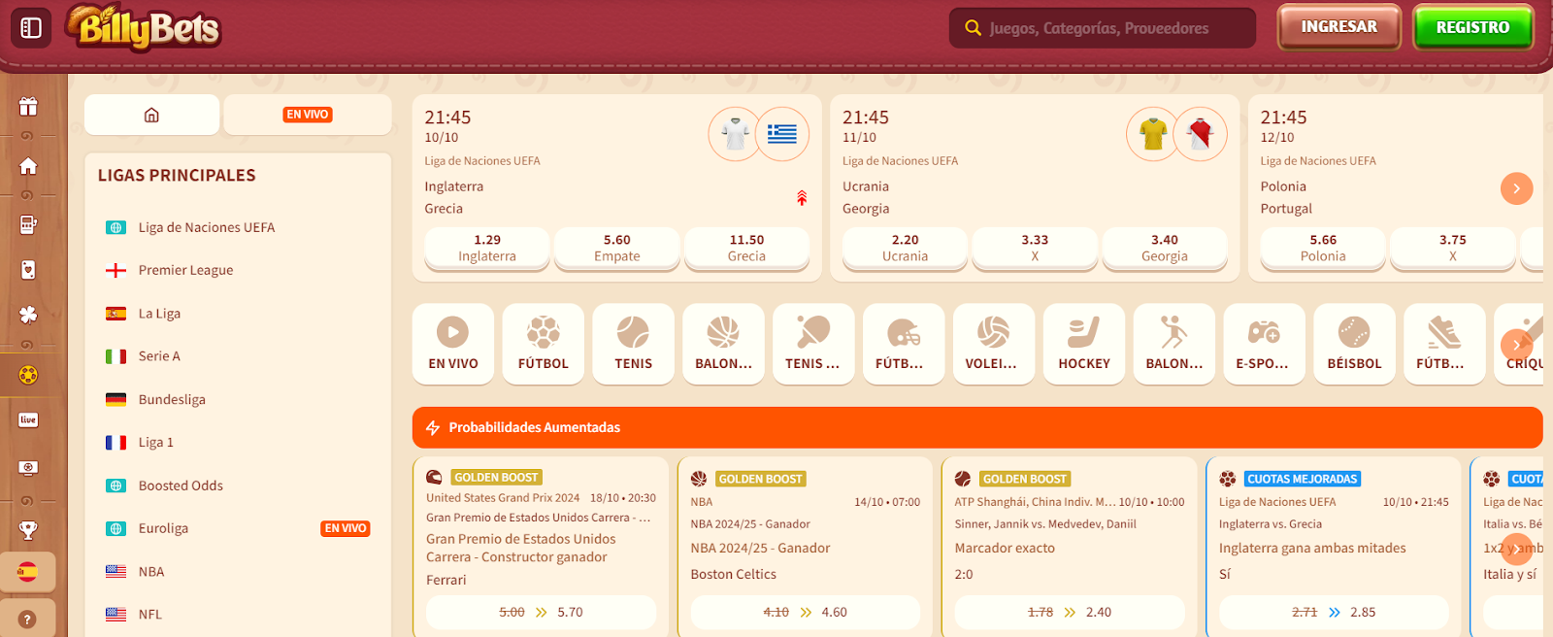Open the clover lucky games sidebar icon

28,315
